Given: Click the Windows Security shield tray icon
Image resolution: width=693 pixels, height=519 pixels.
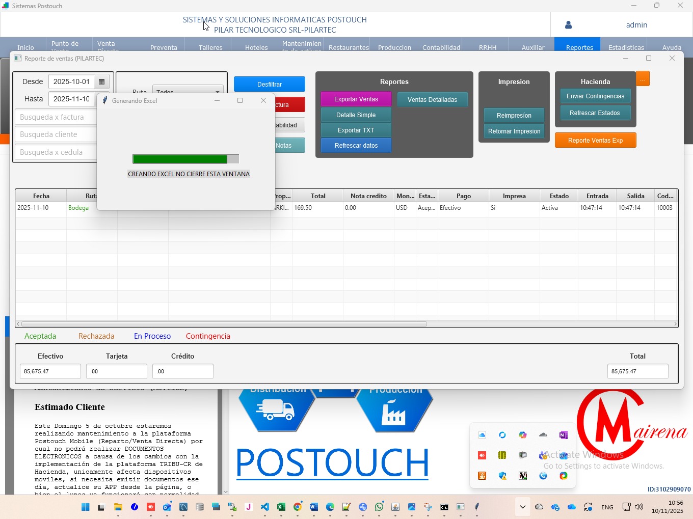Looking at the screenshot, I should click(502, 476).
